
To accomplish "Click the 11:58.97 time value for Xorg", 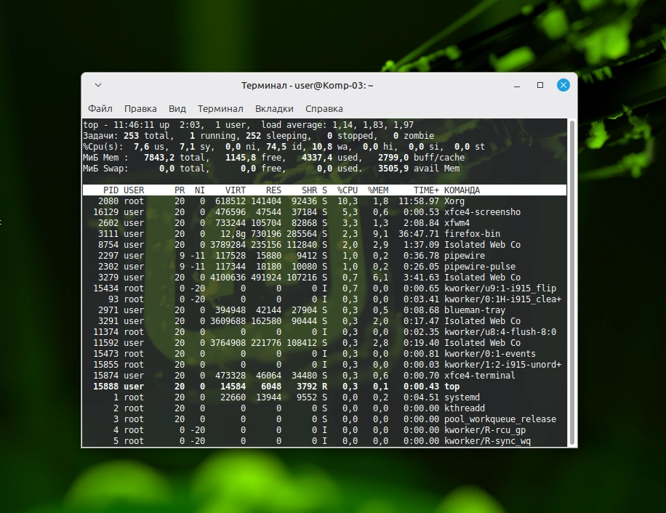I will coord(419,201).
